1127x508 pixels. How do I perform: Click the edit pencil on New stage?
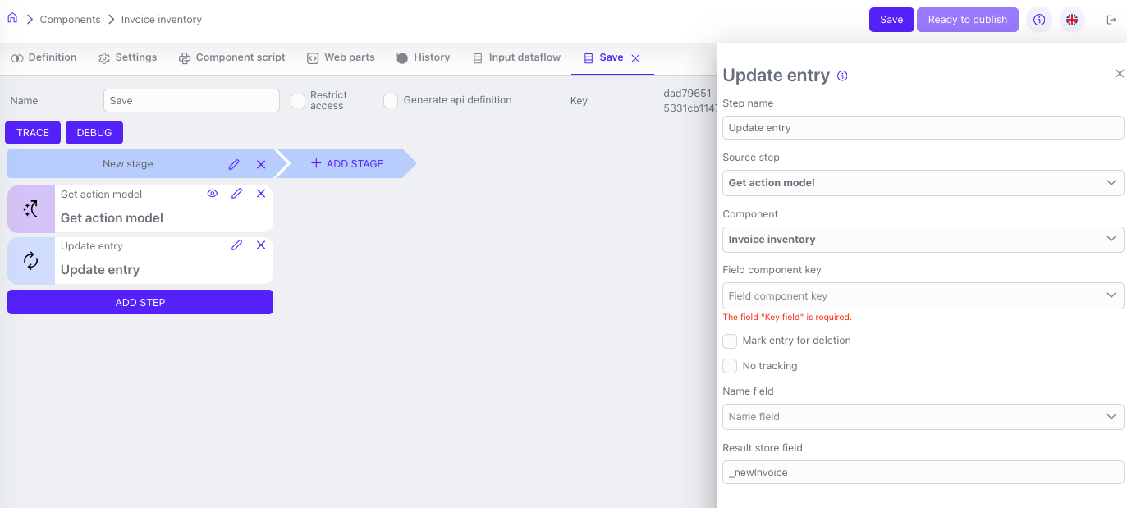234,164
